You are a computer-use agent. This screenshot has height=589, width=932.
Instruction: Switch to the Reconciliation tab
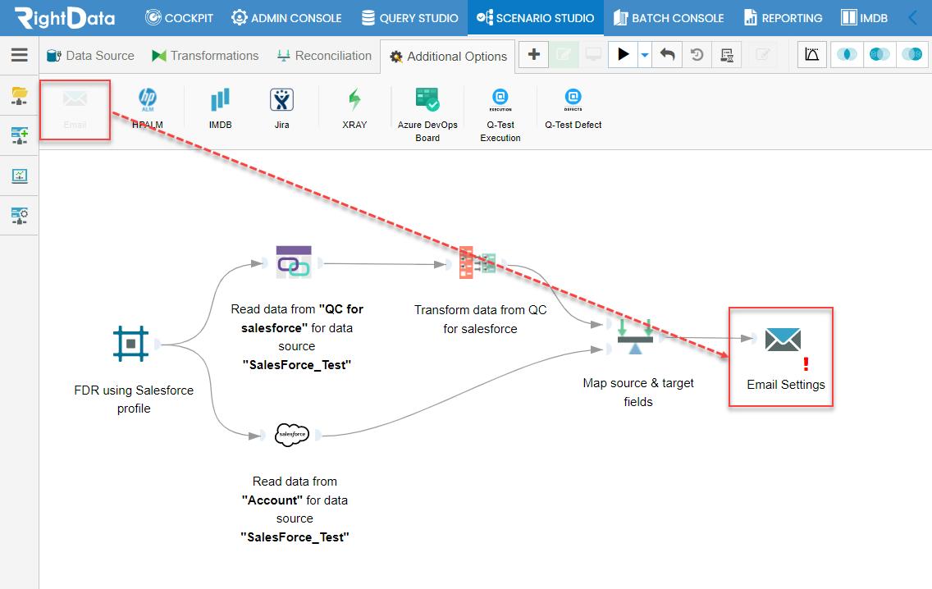(325, 56)
